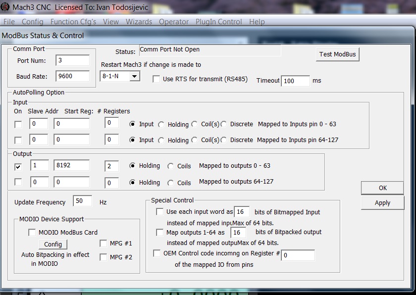Open the Operator menu
Image resolution: width=416 pixels, height=295 pixels.
pos(174,22)
